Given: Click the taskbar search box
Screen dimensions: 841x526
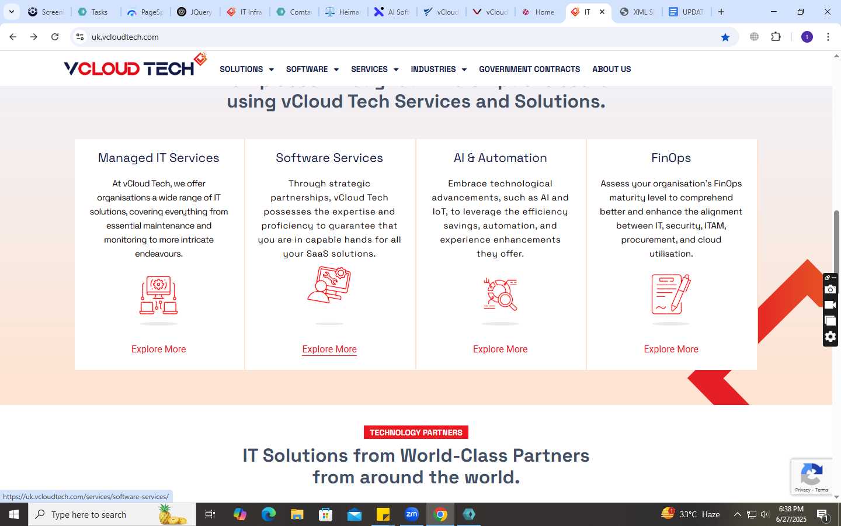Looking at the screenshot, I should tap(112, 514).
